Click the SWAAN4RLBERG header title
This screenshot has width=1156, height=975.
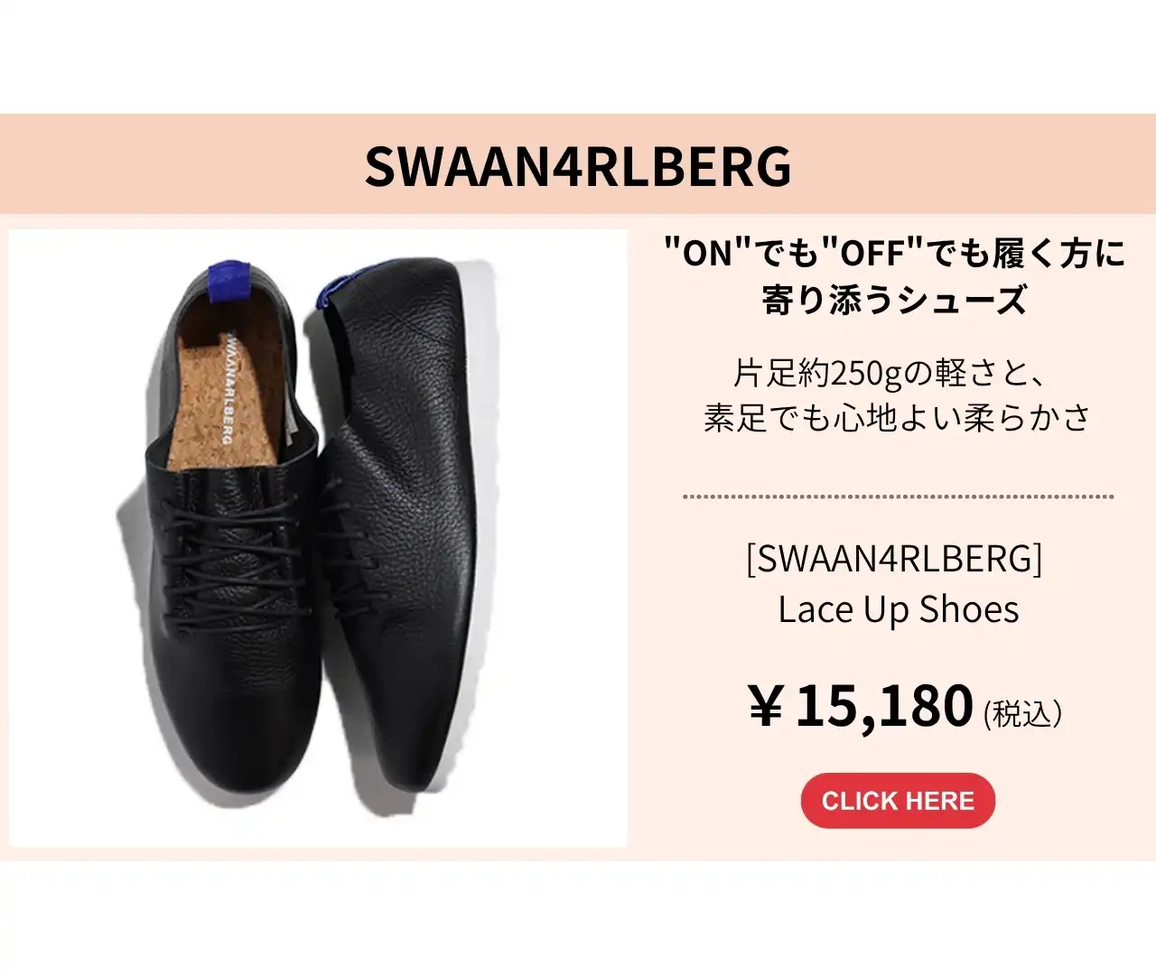578,165
